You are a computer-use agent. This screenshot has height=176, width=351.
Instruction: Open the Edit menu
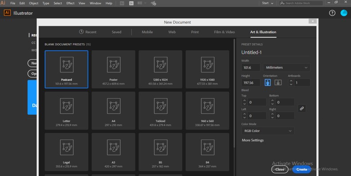coord(22,3)
